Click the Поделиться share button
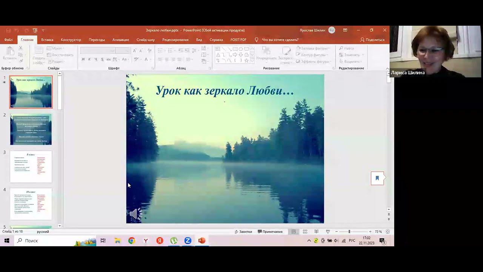483x272 pixels. (372, 40)
